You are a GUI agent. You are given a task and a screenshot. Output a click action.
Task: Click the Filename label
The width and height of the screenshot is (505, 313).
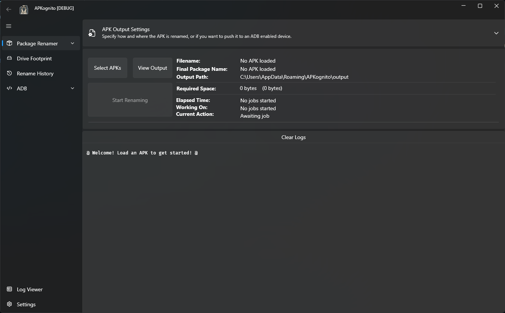point(188,61)
